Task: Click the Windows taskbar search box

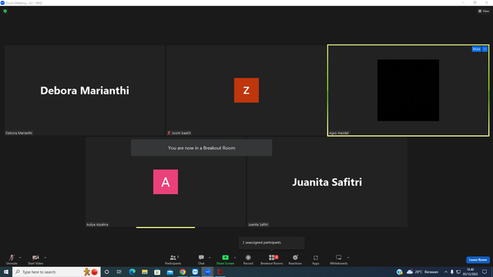Action: [56, 272]
